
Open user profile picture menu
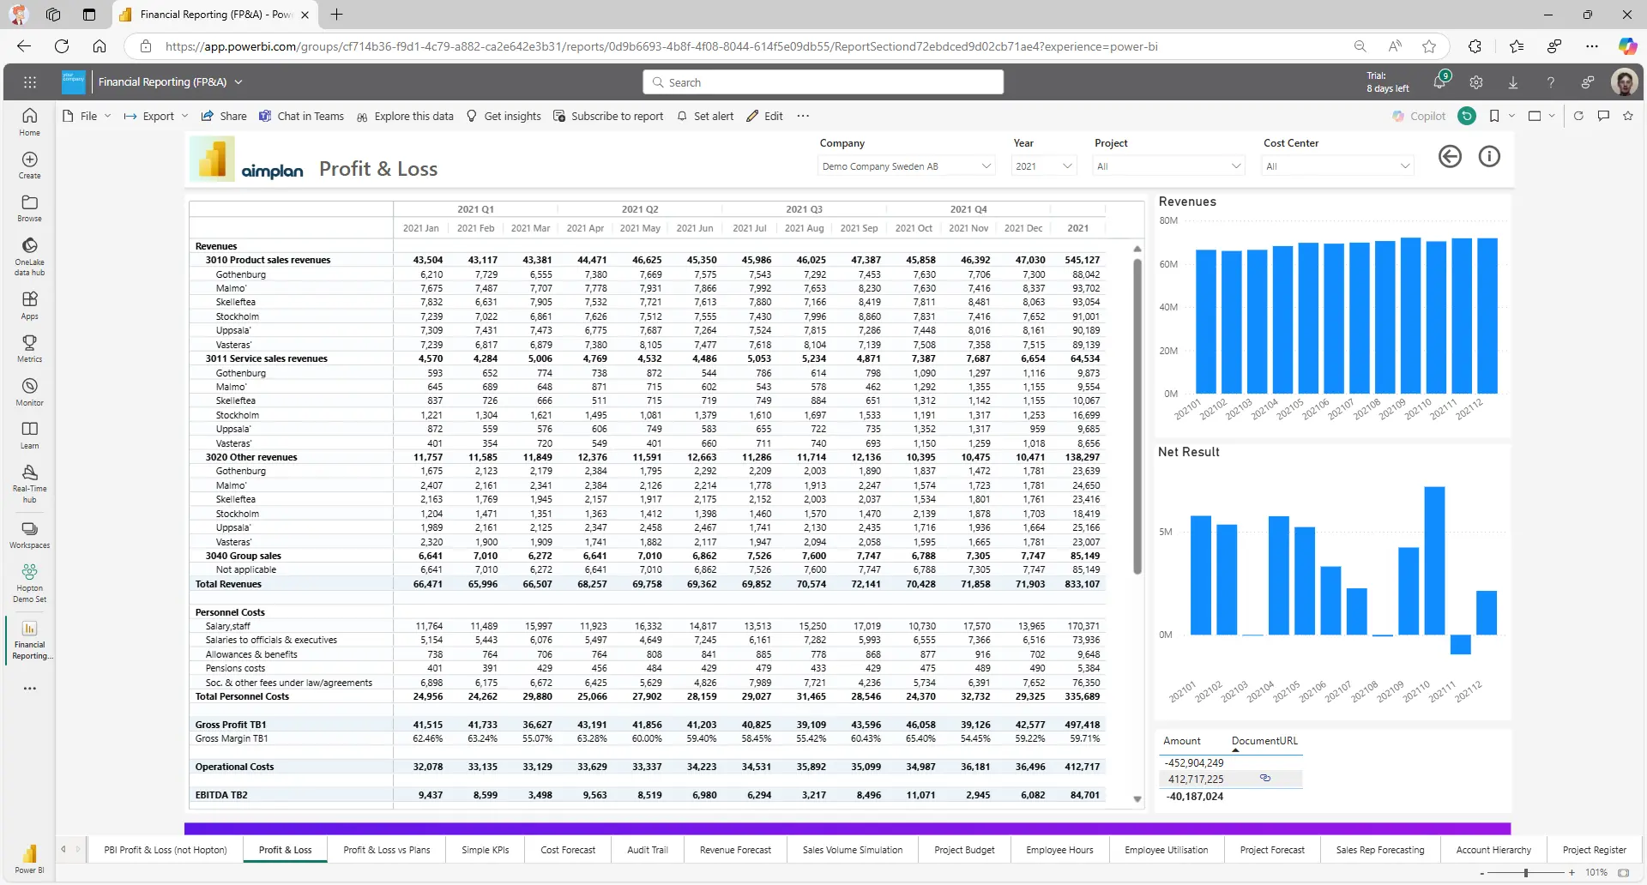(x=1624, y=82)
